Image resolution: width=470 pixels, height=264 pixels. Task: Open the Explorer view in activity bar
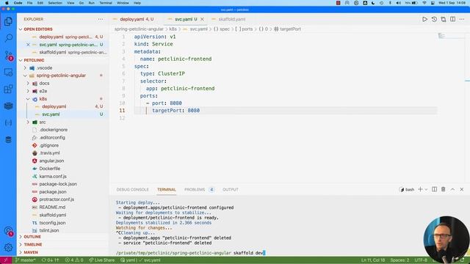(x=8, y=21)
